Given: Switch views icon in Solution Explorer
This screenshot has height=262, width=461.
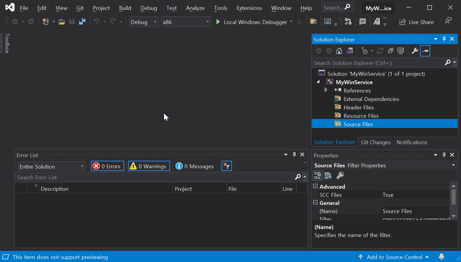Looking at the screenshot, I should coord(349,51).
